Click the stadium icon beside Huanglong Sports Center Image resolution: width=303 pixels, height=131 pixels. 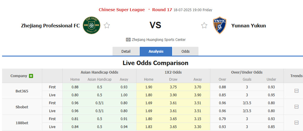[x=128, y=40]
